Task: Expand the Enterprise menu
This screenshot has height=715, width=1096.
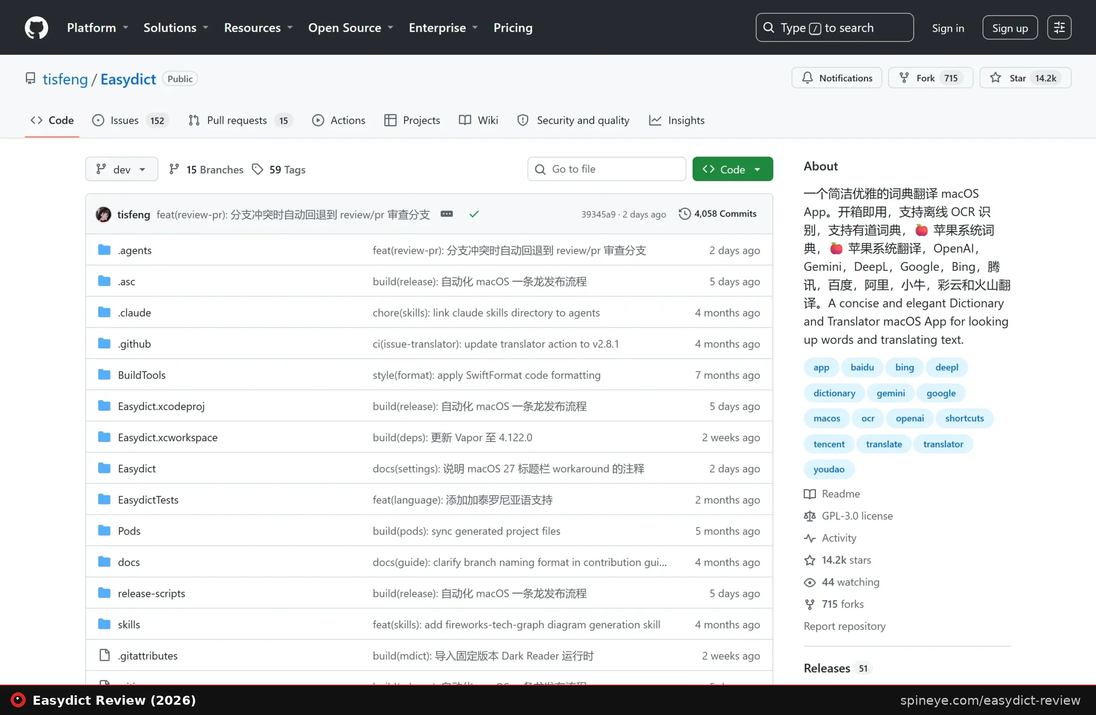Action: (444, 28)
